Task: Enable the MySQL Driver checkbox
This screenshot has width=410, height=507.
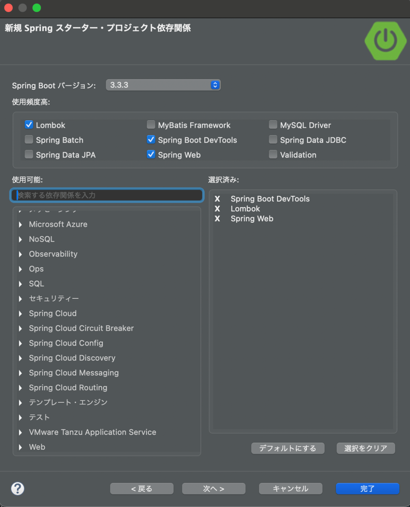Action: 273,125
